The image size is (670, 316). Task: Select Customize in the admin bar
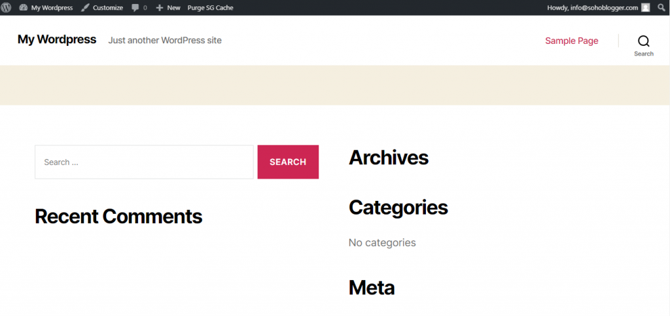point(107,8)
